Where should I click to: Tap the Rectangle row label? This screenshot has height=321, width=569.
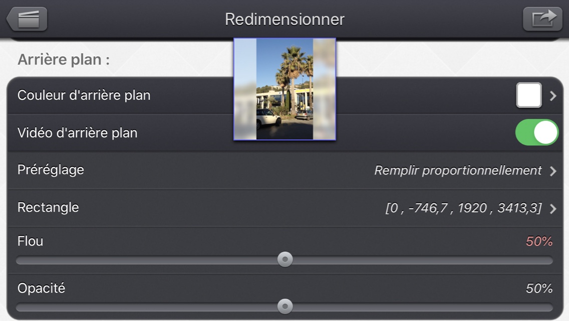(x=48, y=207)
